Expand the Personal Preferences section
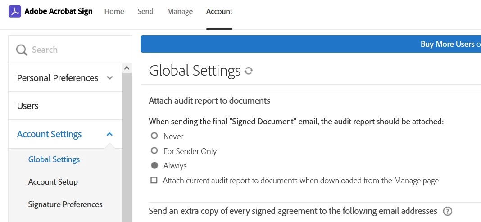Image resolution: width=481 pixels, height=222 pixels. tap(109, 78)
